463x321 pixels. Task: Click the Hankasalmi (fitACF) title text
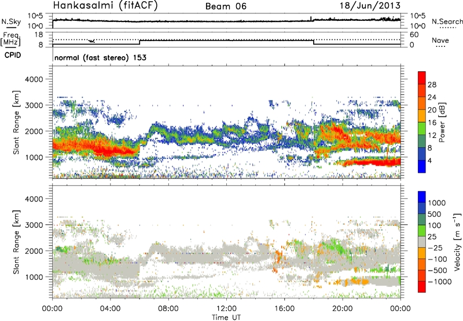click(105, 5)
